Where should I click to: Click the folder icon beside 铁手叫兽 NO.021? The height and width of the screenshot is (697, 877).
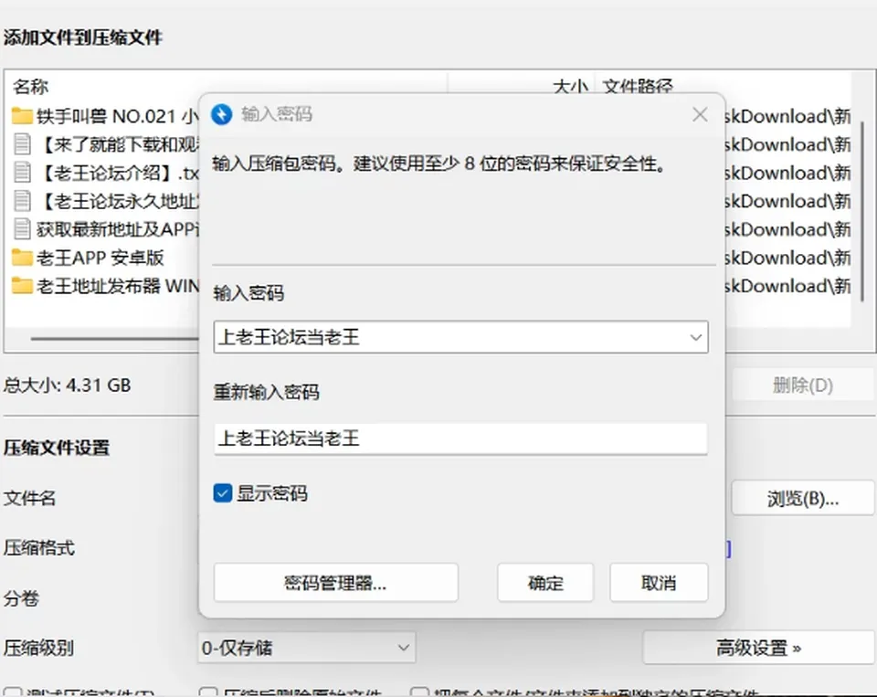(22, 116)
